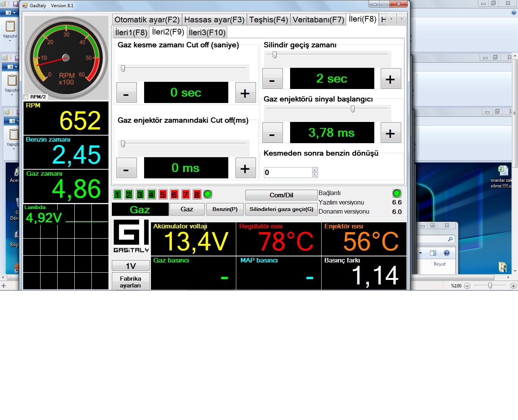Click the Excel file desktop icon
This screenshot has width=518, height=420.
click(x=503, y=171)
